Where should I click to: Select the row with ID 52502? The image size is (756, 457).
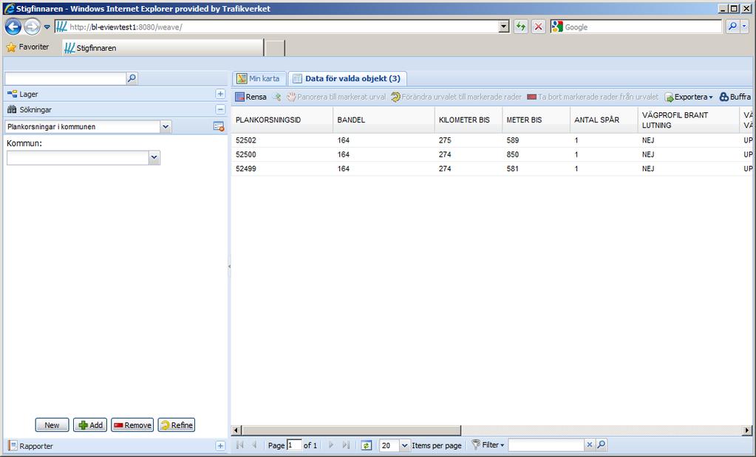tap(491, 140)
